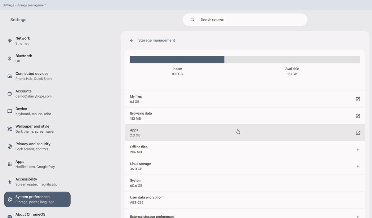This screenshot has height=218, width=372.
Task: Click the Storage management page title
Action: (157, 41)
